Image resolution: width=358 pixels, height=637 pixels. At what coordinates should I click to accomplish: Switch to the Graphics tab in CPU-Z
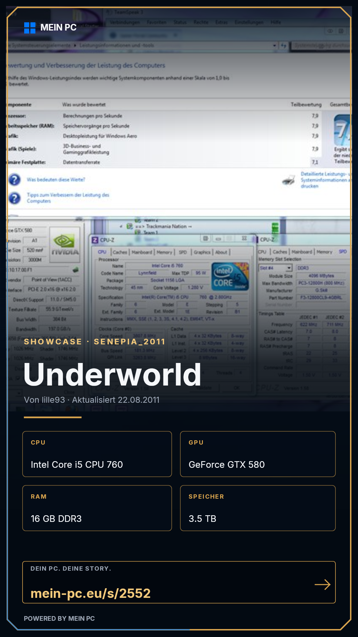click(202, 252)
